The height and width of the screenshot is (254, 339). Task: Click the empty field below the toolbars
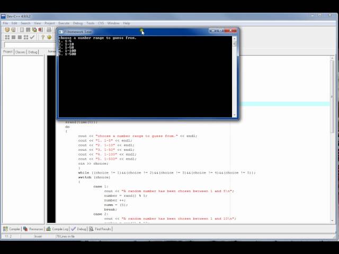tap(30, 45)
